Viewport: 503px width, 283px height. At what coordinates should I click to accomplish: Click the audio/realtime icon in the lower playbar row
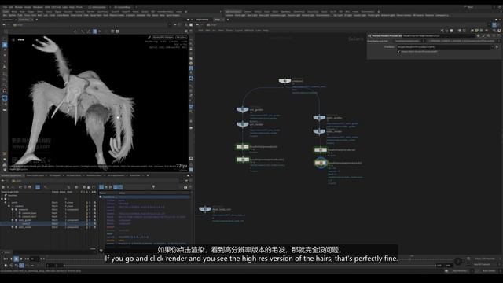pos(6,266)
